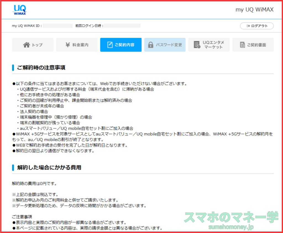Open the 料金案内 tab
This screenshot has height=233, width=283.
(77, 45)
